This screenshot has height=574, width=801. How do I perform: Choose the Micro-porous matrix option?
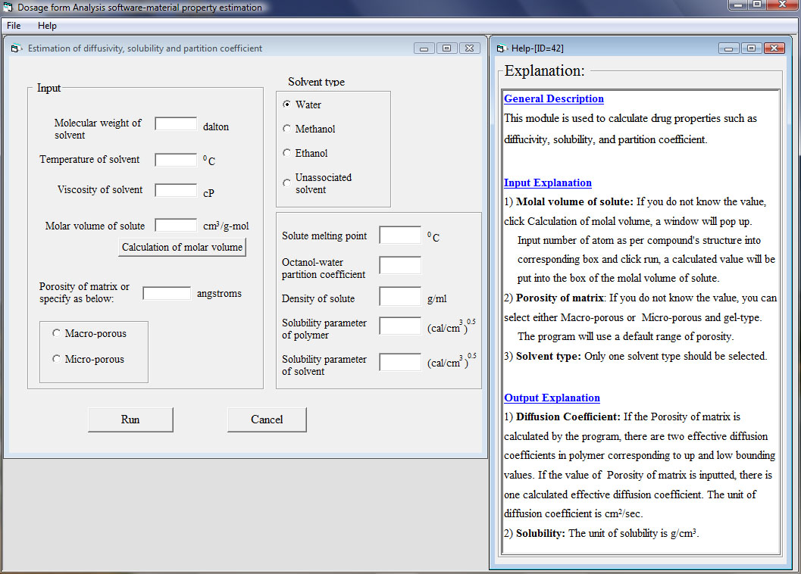tap(56, 359)
